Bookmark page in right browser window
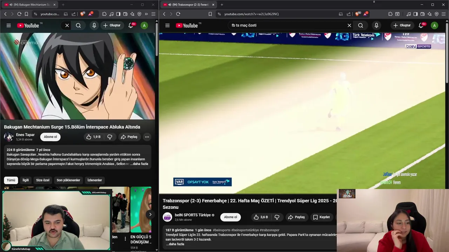449x252 pixels. tap(210, 14)
